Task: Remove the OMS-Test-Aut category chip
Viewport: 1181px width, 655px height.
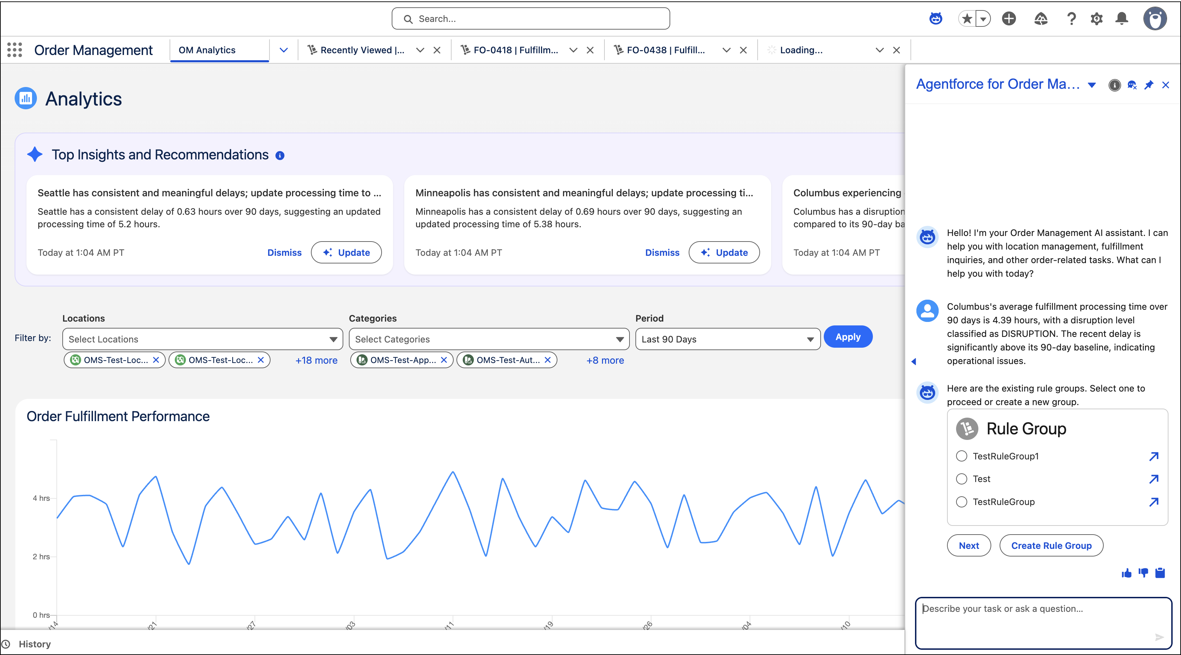Action: (547, 360)
